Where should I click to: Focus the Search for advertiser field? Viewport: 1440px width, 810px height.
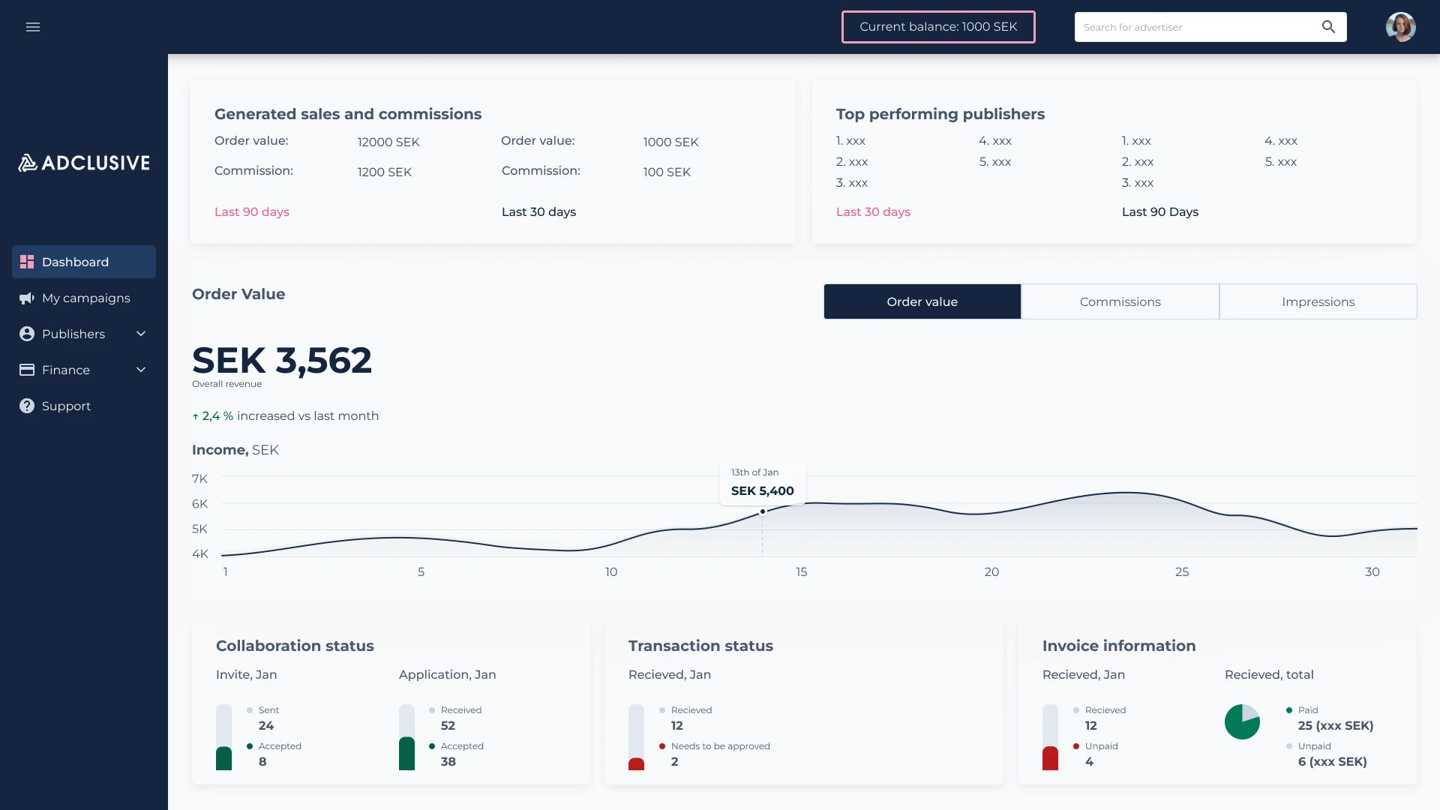[1210, 27]
